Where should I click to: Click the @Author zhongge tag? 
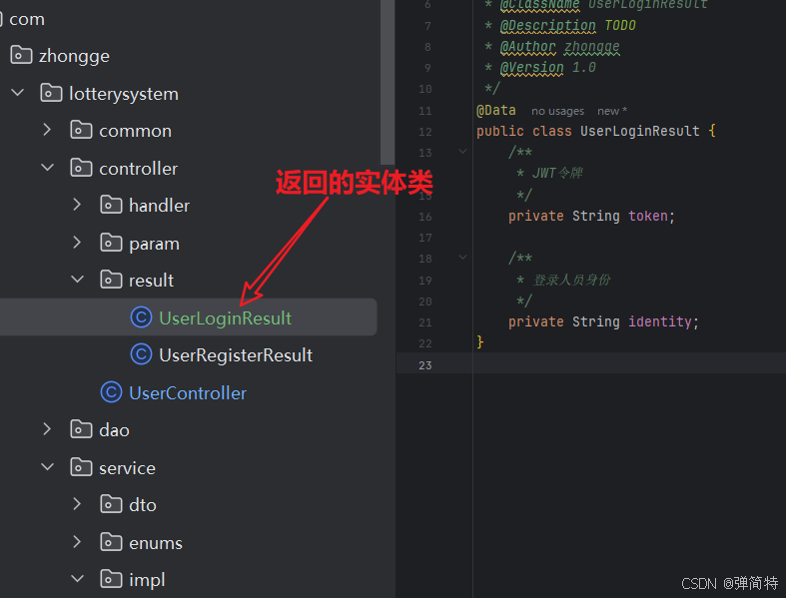560,47
